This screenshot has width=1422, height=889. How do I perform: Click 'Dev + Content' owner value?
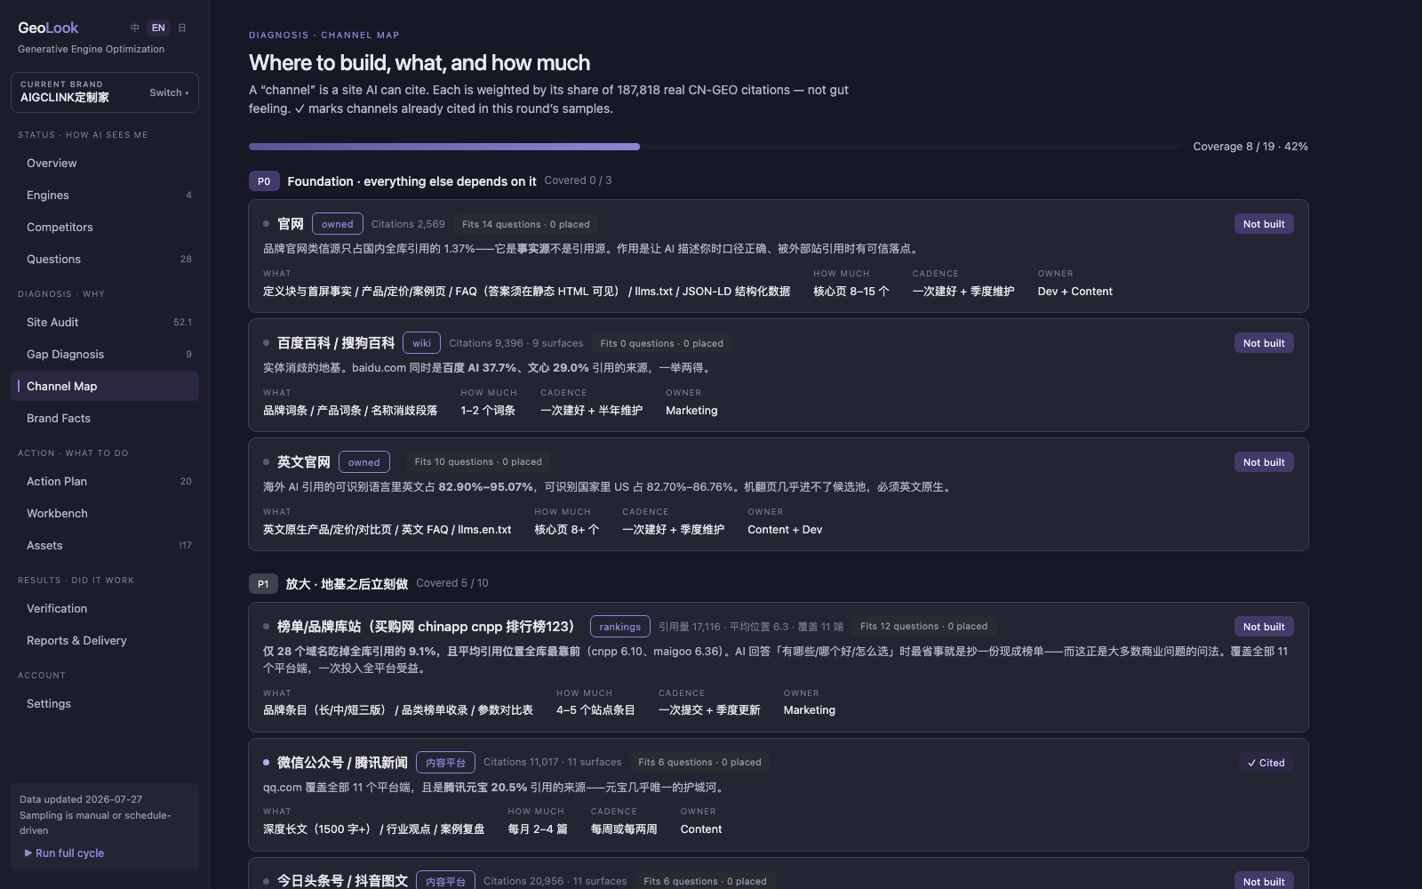pos(1074,292)
